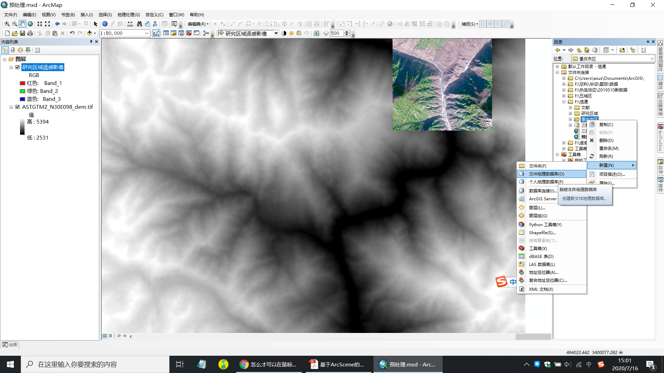This screenshot has height=373, width=664.
Task: Uncheck the 研究区域遥感影像 layer checkbox
Action: point(17,67)
